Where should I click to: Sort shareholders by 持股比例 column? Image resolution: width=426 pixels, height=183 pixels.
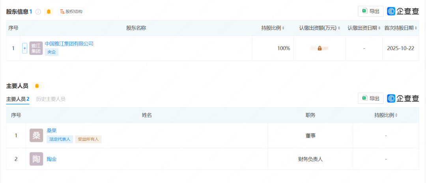[273, 28]
